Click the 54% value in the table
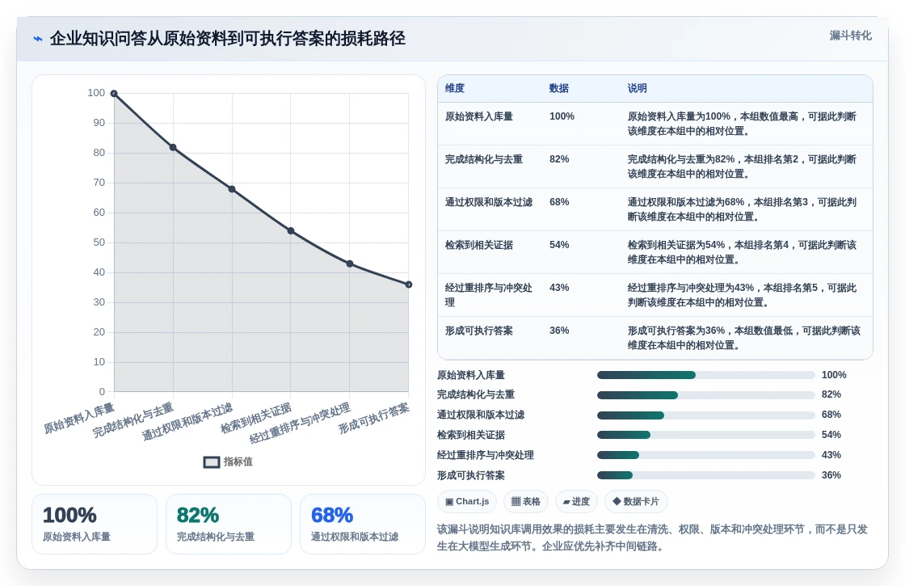The height and width of the screenshot is (586, 905). point(559,245)
